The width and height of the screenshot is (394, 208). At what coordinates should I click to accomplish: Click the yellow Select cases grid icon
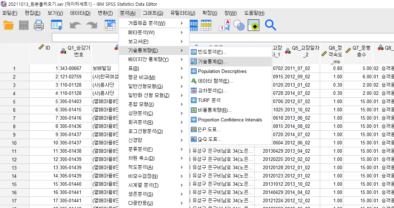tap(206, 25)
